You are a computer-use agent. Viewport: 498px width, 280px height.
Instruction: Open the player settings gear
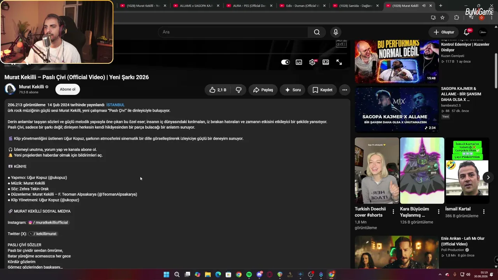point(312,62)
